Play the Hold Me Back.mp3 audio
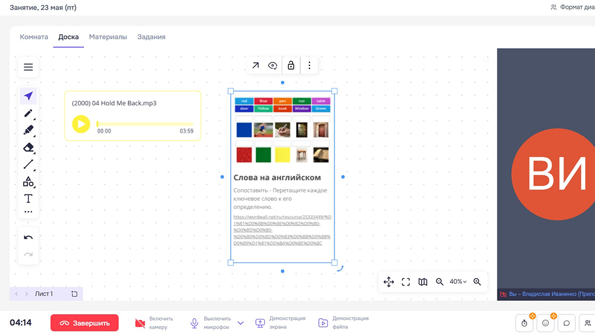The height and width of the screenshot is (333, 595). 81,124
